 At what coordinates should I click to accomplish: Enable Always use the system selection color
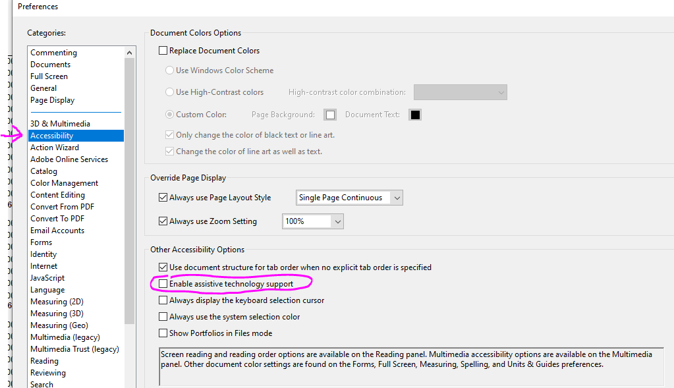[x=163, y=316]
